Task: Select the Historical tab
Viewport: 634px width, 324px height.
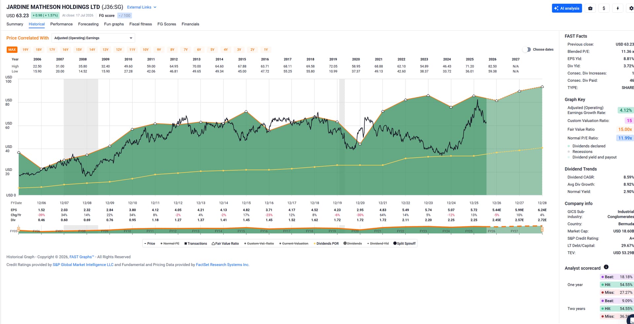Action: click(x=37, y=24)
